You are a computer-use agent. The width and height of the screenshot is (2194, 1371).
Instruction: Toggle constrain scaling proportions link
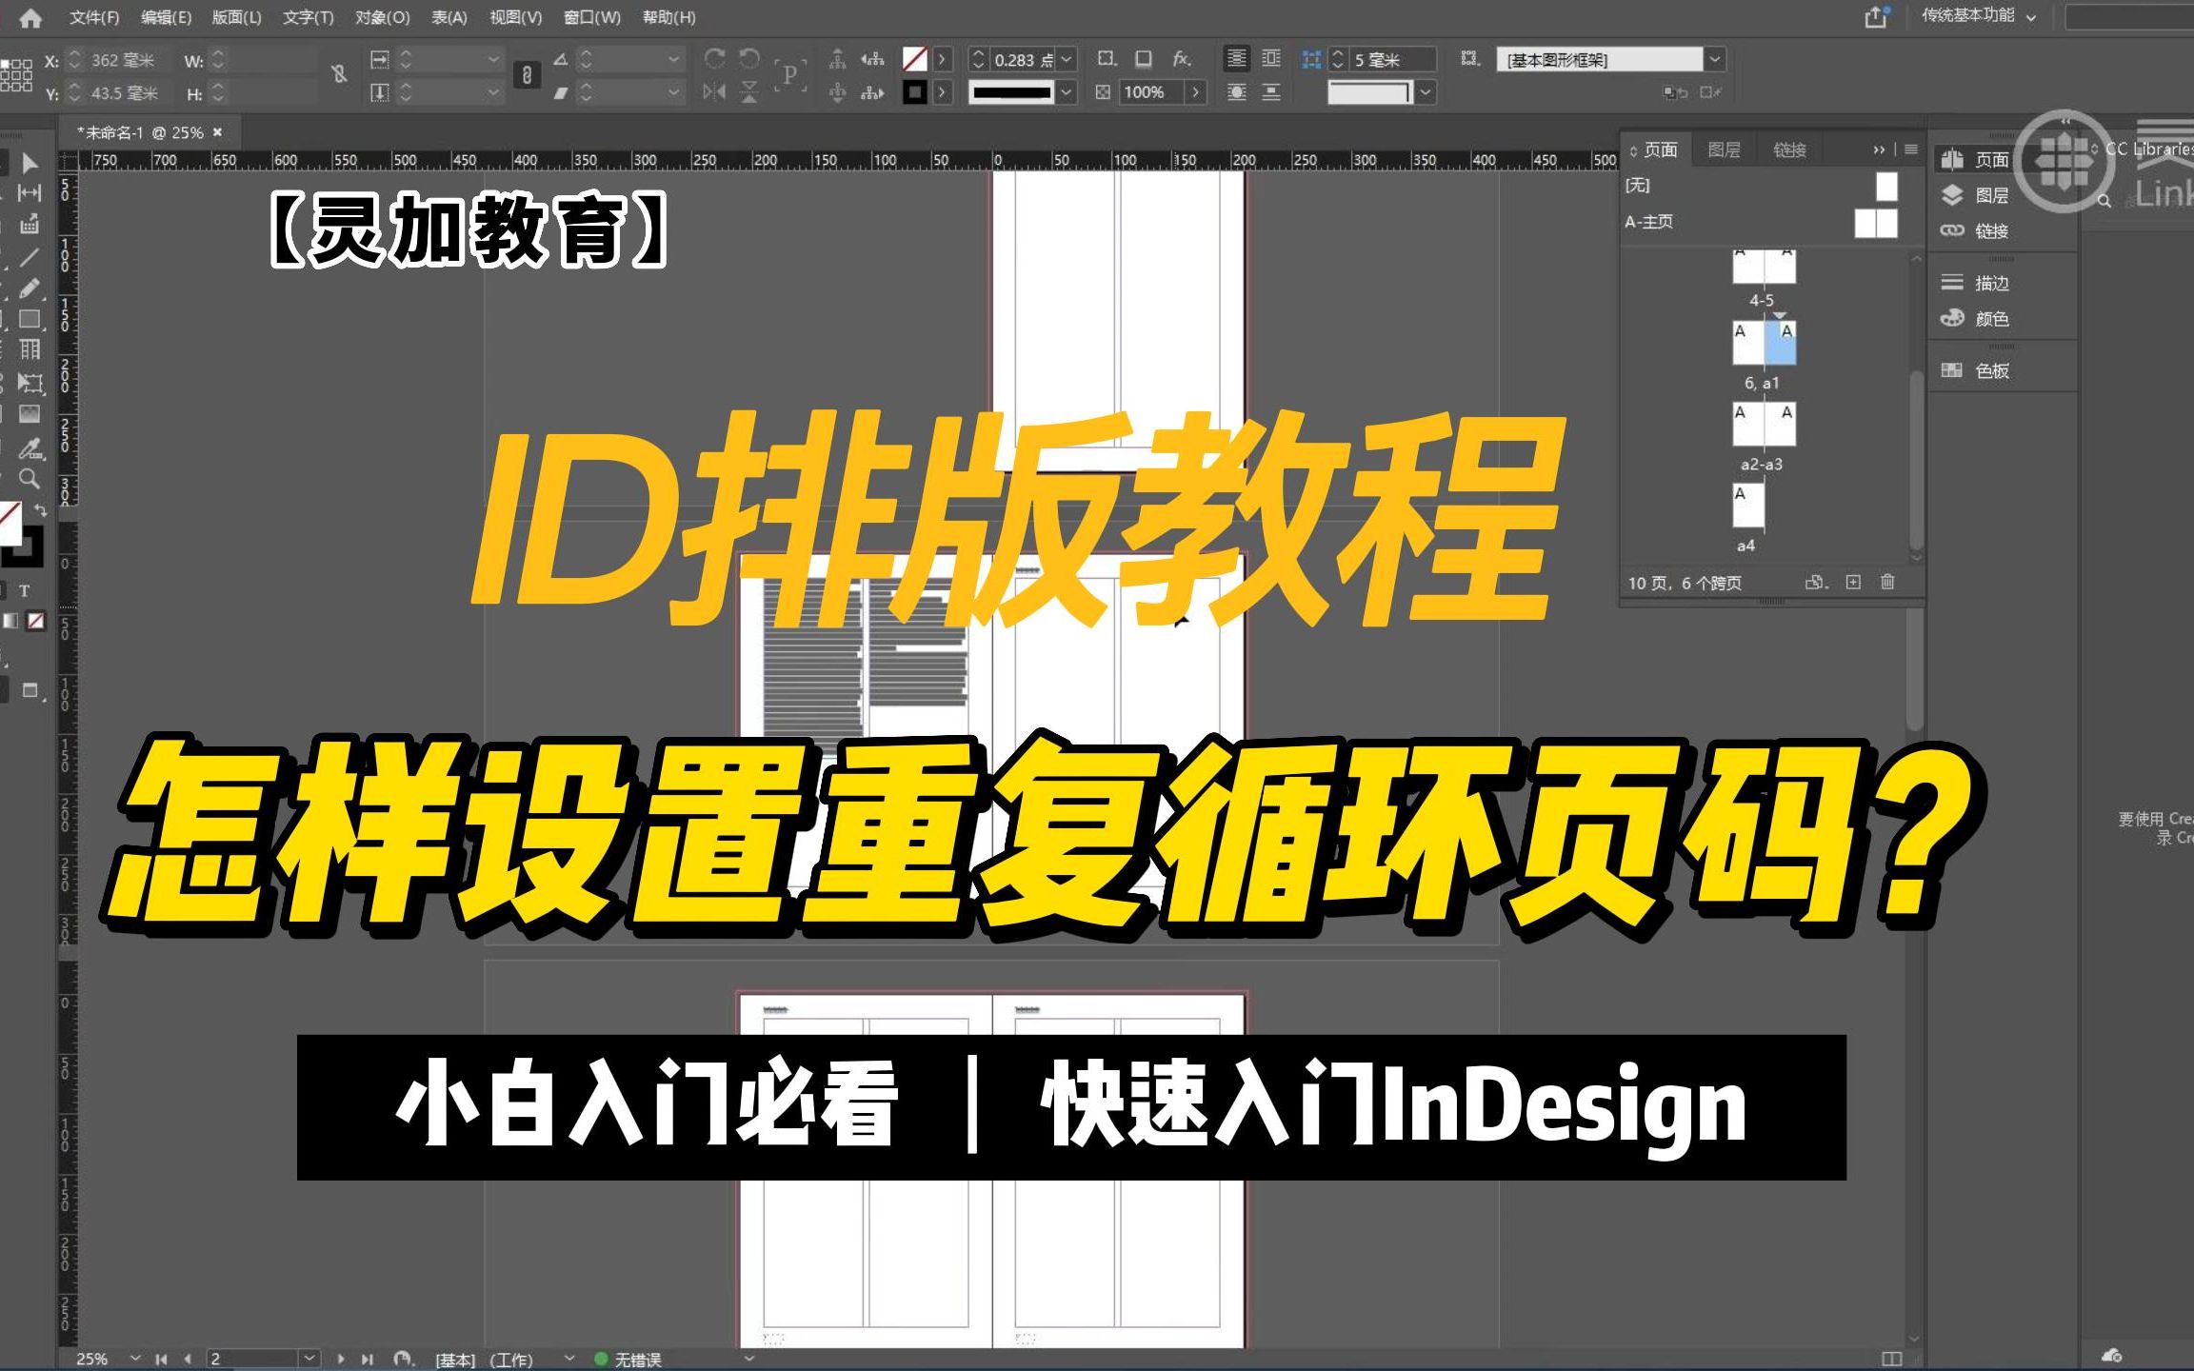pyautogui.click(x=527, y=74)
